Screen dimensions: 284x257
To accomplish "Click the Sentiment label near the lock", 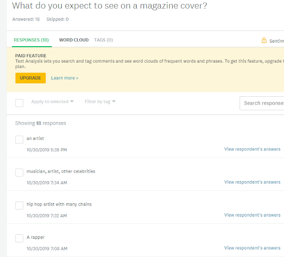I will [276, 41].
